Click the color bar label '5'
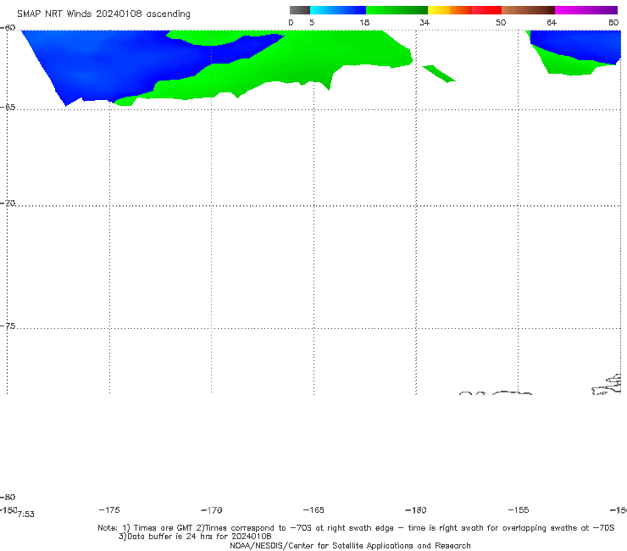 (x=312, y=22)
